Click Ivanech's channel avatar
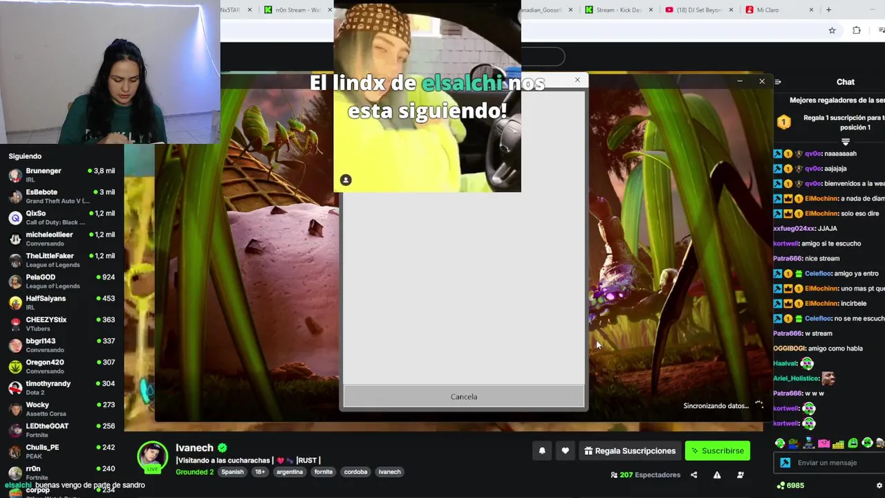Screen dimensions: 885x498 (152, 456)
